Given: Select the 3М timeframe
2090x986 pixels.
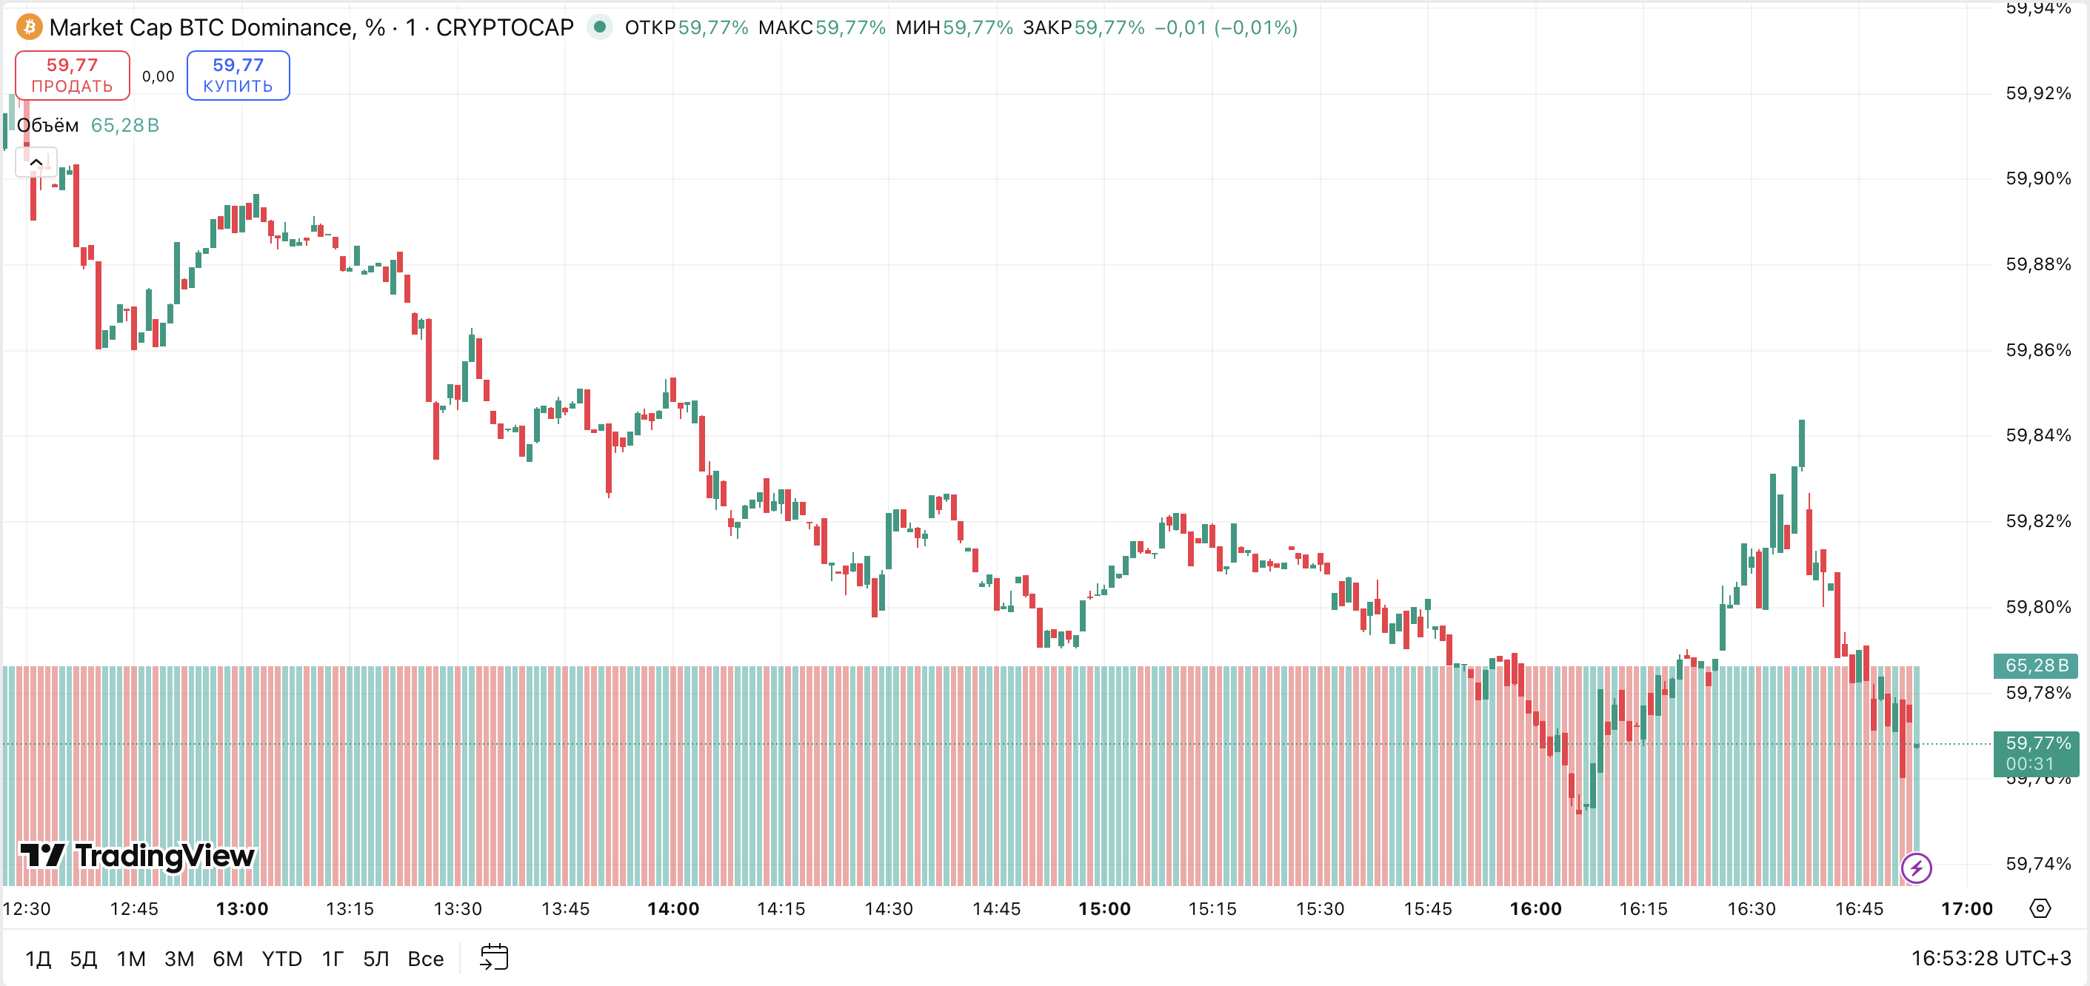Looking at the screenshot, I should point(180,958).
